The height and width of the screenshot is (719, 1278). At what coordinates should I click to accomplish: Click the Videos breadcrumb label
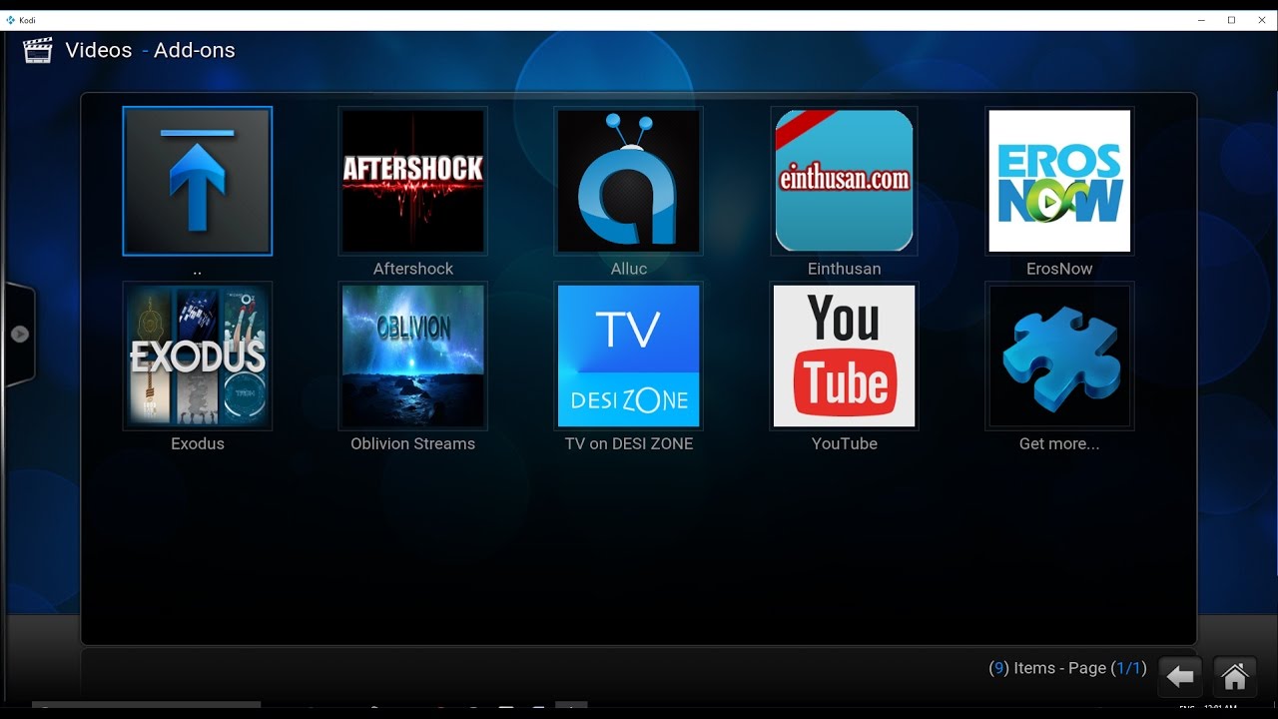point(98,50)
